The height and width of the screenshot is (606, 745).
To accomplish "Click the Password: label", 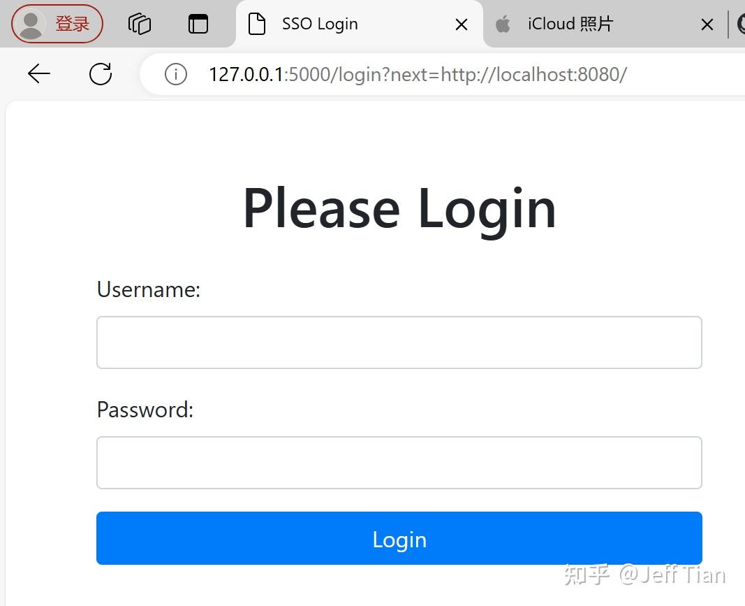I will click(x=145, y=410).
